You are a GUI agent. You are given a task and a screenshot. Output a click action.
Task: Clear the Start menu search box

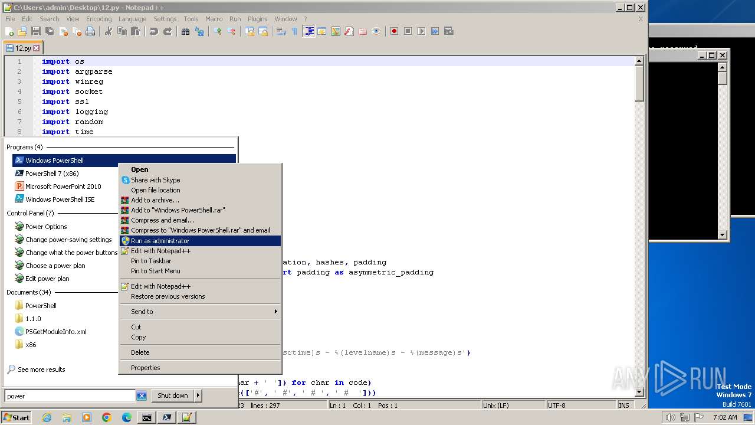[x=142, y=396]
